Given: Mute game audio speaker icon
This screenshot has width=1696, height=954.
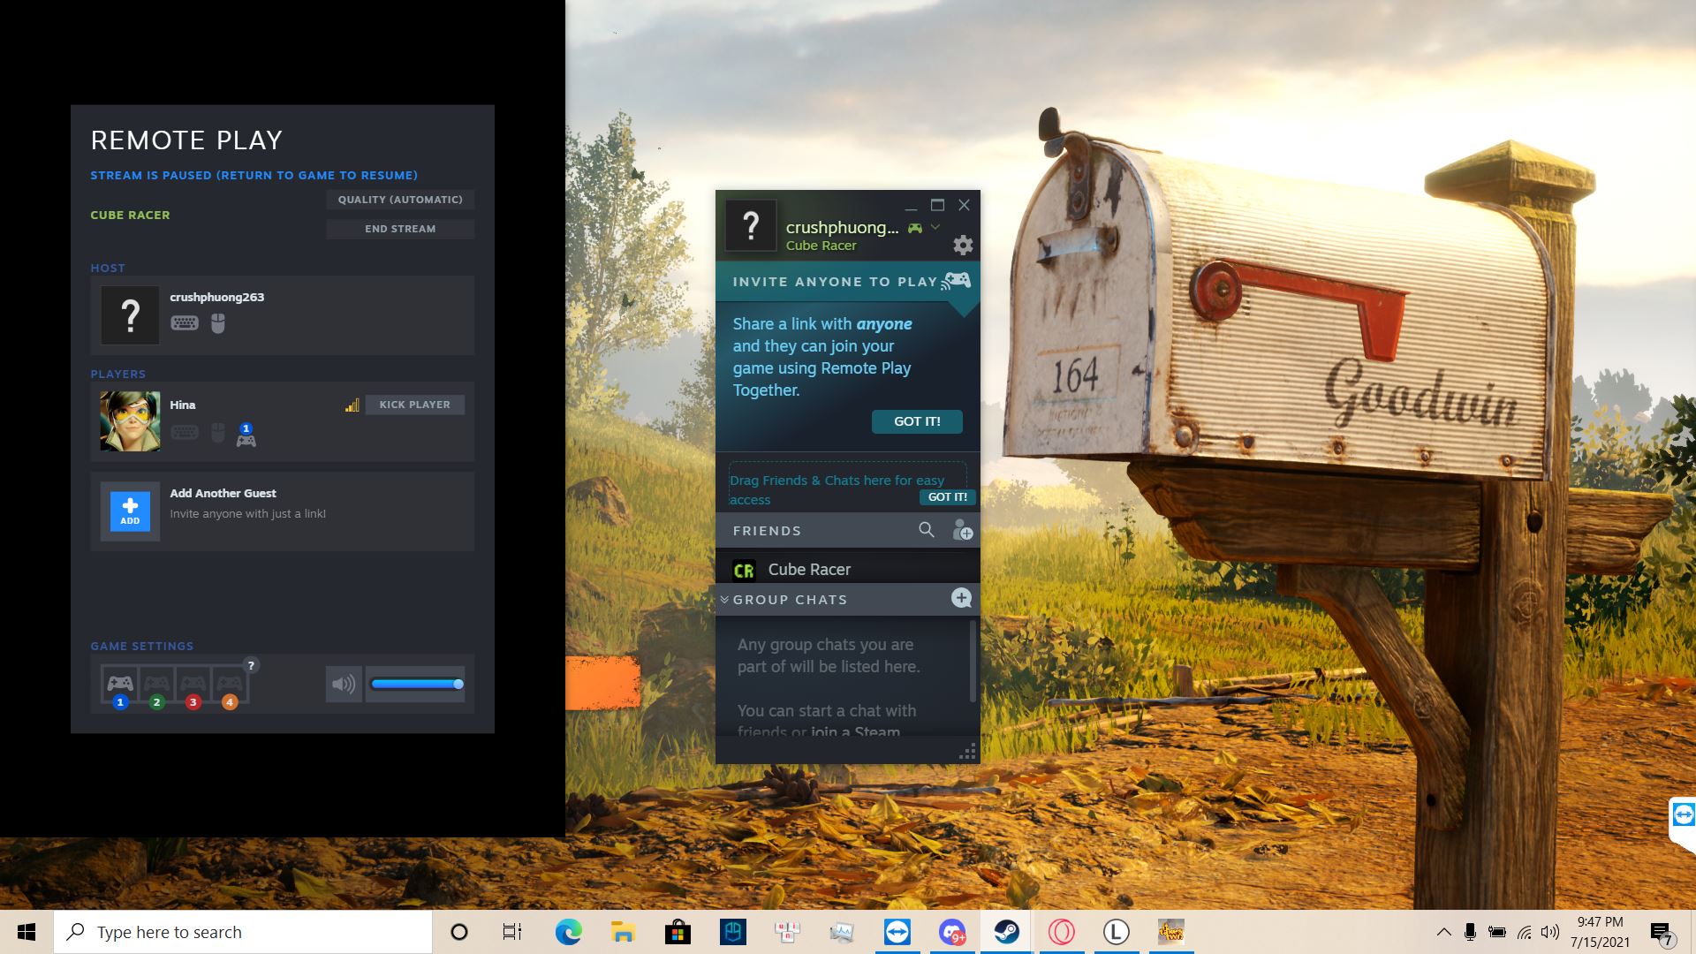Looking at the screenshot, I should click(344, 684).
